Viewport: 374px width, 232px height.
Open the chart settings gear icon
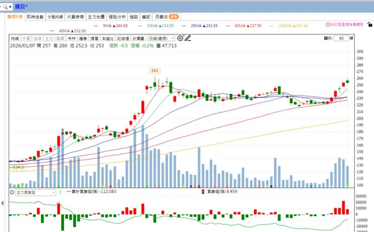(x=180, y=38)
